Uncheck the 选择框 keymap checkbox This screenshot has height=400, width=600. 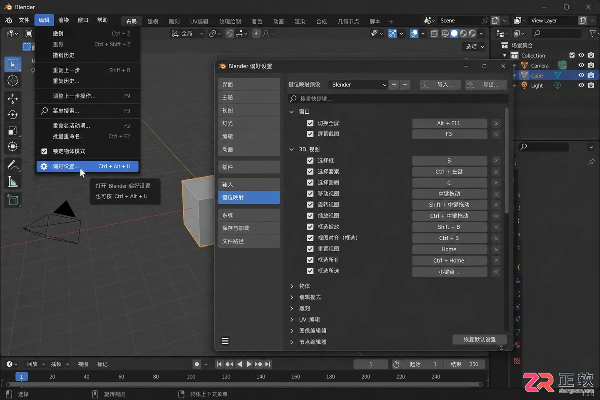pyautogui.click(x=310, y=160)
